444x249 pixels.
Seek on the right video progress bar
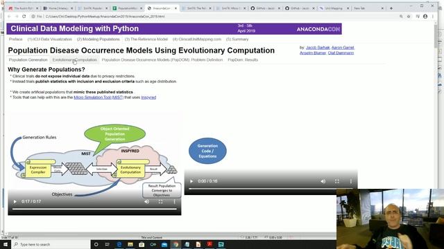[271, 189]
